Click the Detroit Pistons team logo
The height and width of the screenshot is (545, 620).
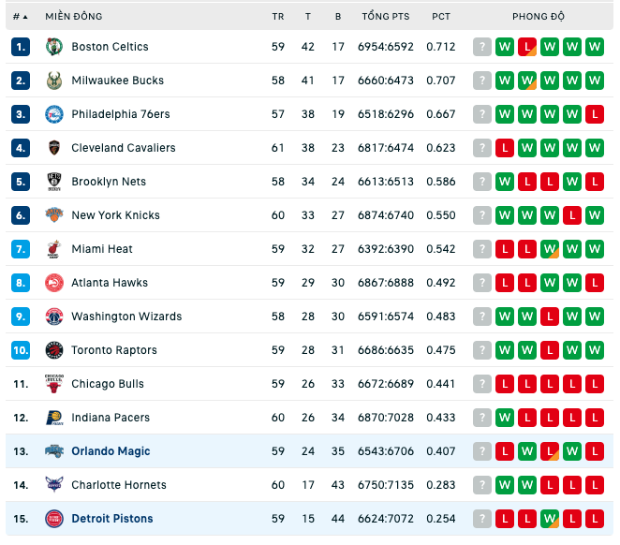point(54,519)
